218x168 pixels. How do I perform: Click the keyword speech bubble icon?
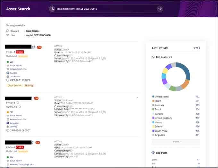pyautogui.click(x=8, y=31)
